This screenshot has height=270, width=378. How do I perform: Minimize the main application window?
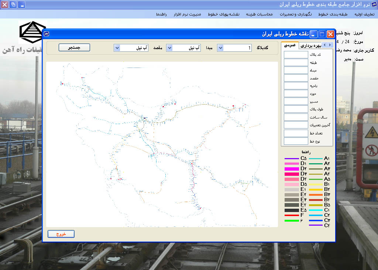click(22, 4)
